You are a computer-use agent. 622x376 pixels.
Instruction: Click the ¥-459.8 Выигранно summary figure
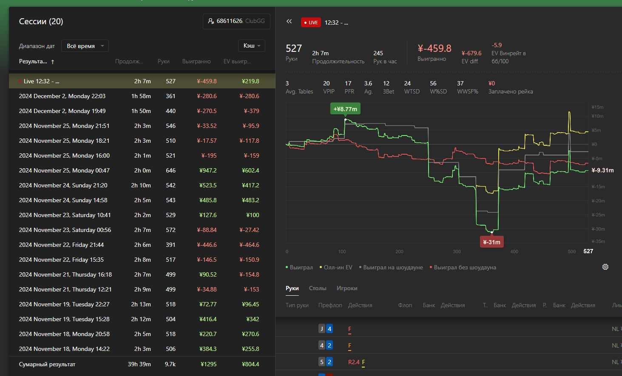435,48
